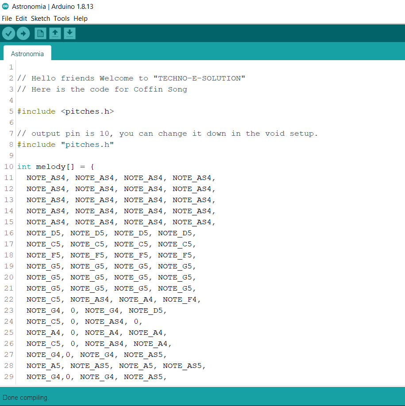Click the first NOTE_D5 on line 16
The image size is (405, 406).
coord(43,233)
